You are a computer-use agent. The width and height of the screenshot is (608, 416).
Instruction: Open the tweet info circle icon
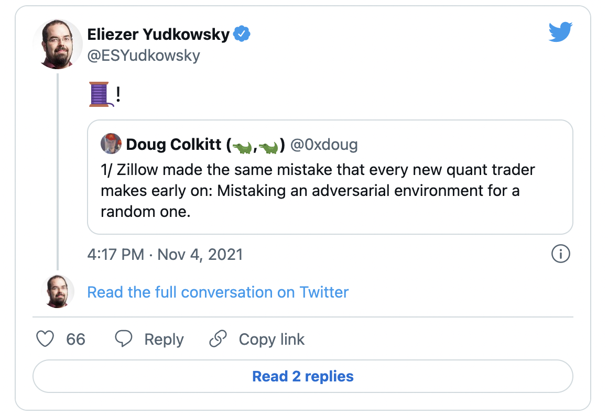click(x=561, y=255)
